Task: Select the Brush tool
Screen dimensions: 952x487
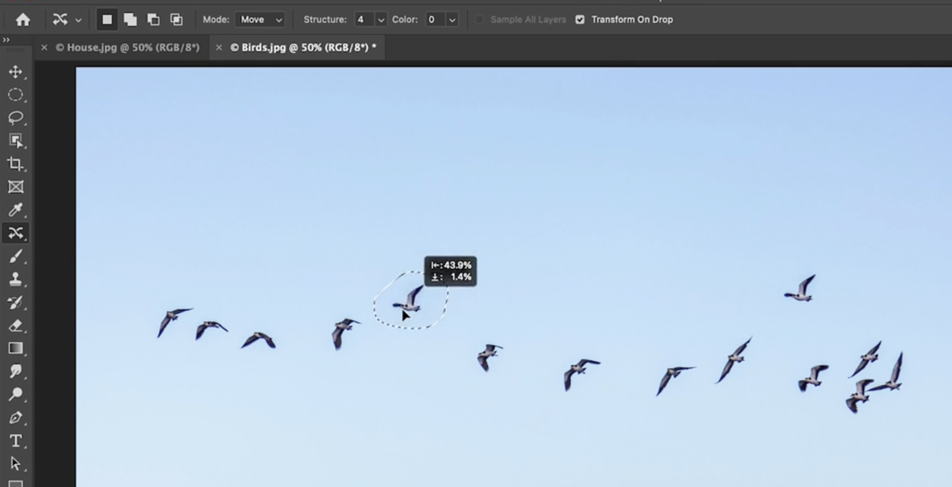Action: (15, 256)
